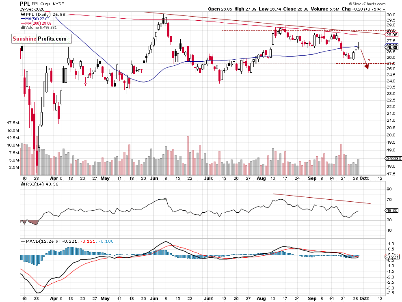Select the MA(50) 27.03 legend entry
Viewport: 402px width, 302px height.
point(37,19)
